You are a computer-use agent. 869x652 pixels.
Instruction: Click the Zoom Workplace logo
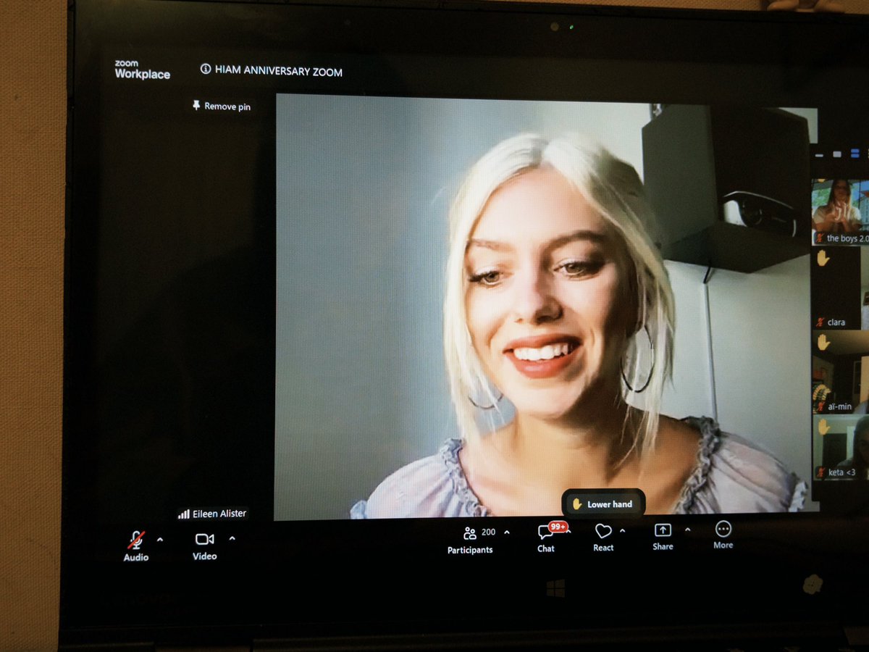click(x=143, y=70)
